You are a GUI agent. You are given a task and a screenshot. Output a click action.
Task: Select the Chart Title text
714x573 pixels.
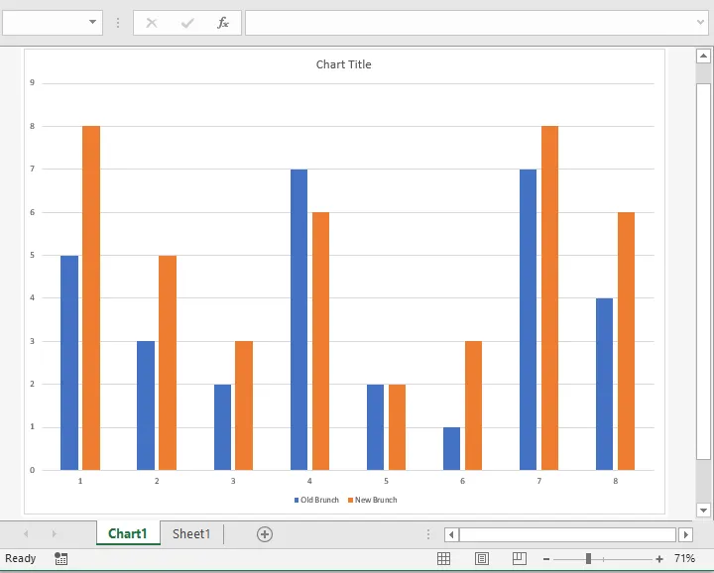pyautogui.click(x=344, y=64)
